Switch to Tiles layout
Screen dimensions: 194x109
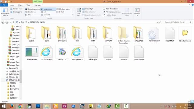click(x=28, y=15)
